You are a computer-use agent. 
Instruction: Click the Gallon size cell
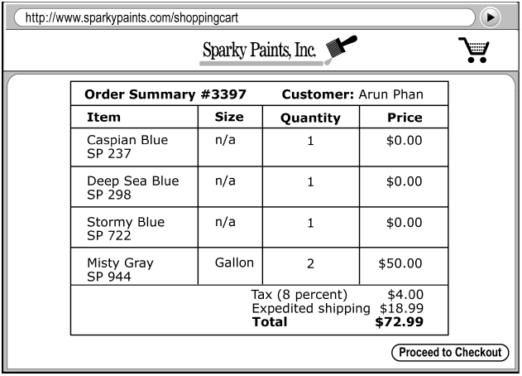pos(234,263)
